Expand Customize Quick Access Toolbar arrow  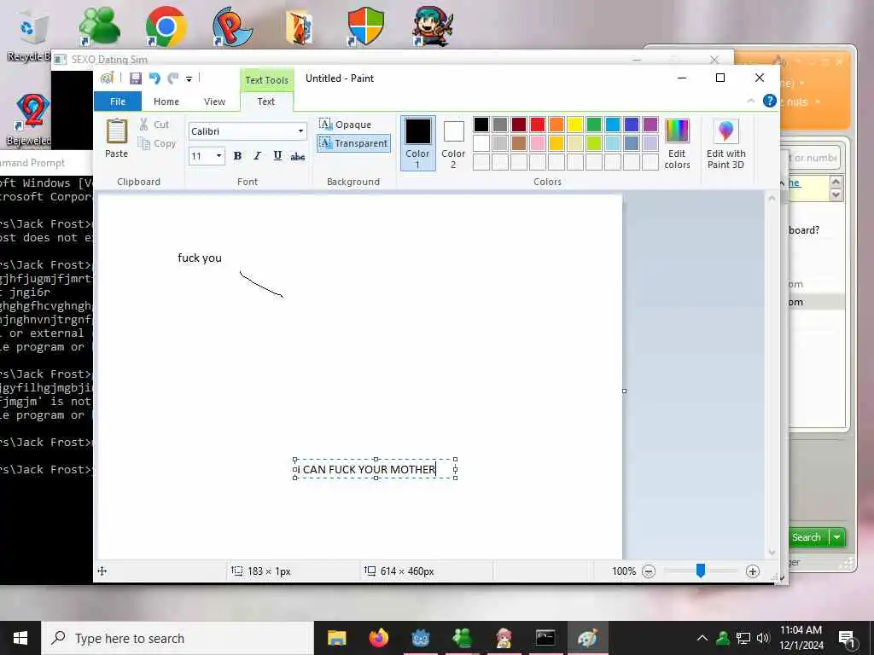coord(189,79)
